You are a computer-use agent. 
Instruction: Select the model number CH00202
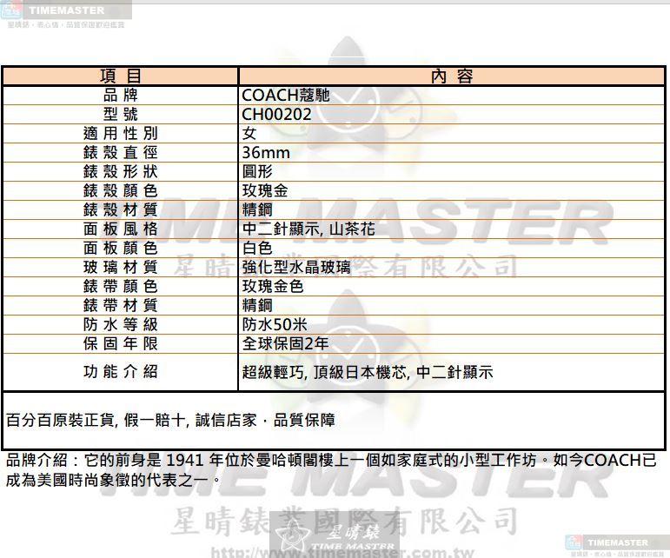pyautogui.click(x=276, y=115)
